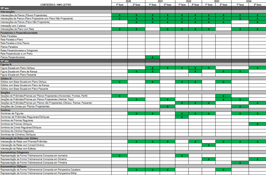Click the X in 'Sombras de Prismas Oblíquos' row
The height and width of the screenshot is (175, 266).
tap(257, 124)
